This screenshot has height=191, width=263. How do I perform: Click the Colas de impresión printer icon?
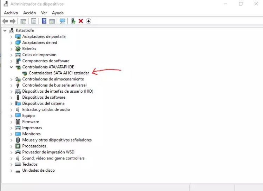pos(18,55)
